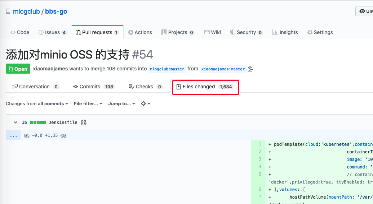Screen dimensions: 373x204
Task: Click the PR title text #54
Action: (x=142, y=55)
